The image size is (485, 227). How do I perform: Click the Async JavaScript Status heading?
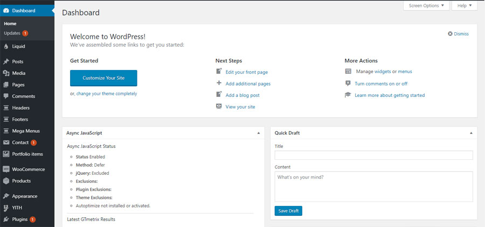point(91,146)
